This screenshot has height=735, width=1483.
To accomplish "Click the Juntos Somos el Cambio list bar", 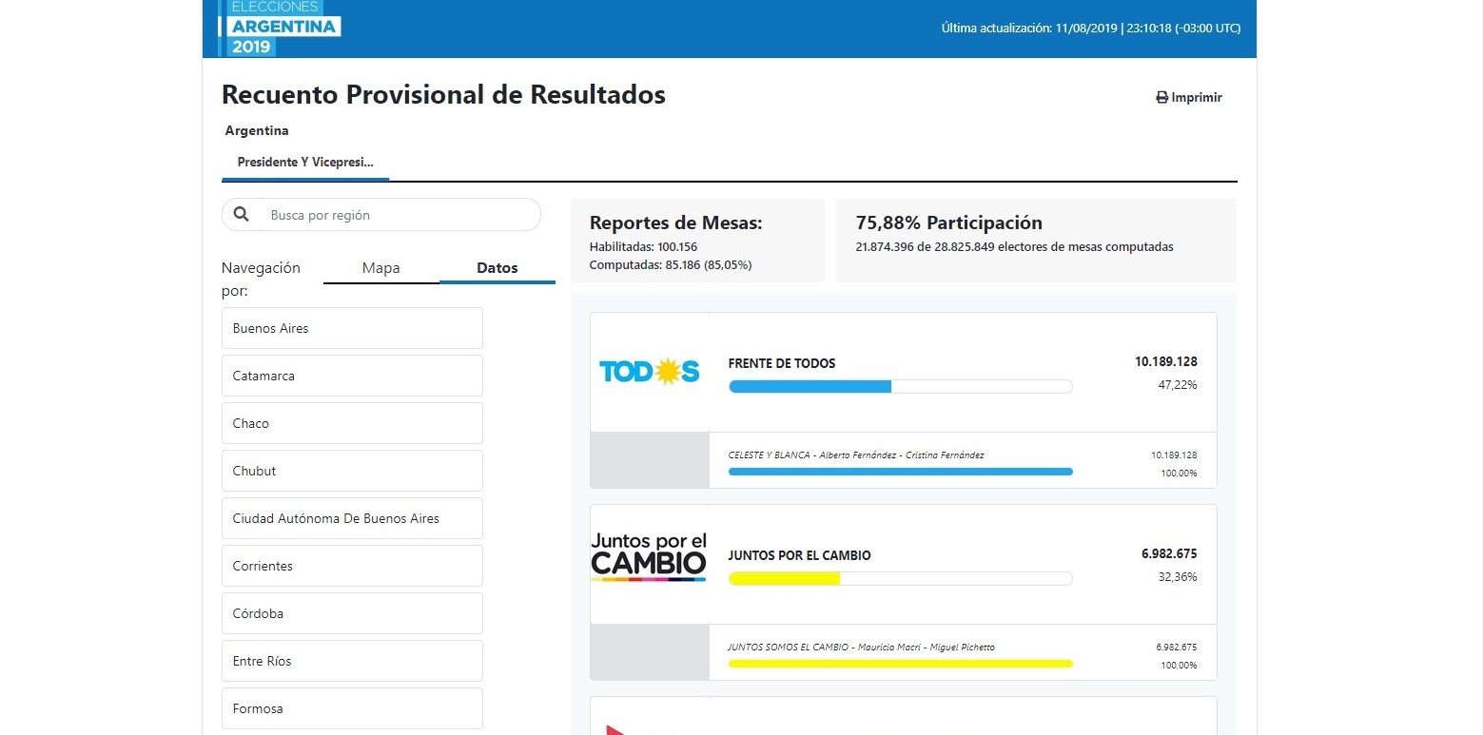I will (x=900, y=664).
